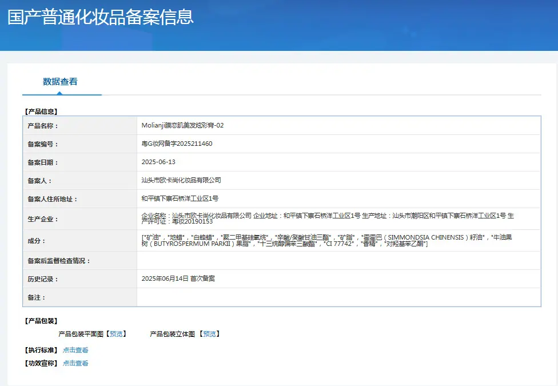Click 点击查看 next to 执行标准
This screenshot has width=558, height=386.
click(75, 350)
